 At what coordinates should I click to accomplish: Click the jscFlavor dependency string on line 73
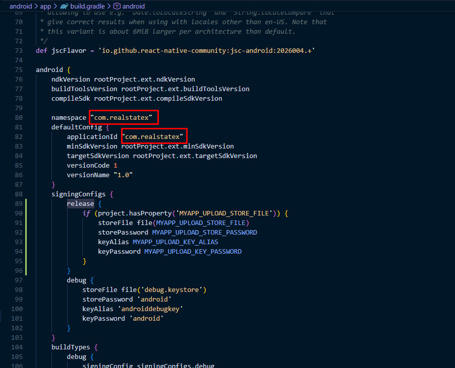point(207,51)
